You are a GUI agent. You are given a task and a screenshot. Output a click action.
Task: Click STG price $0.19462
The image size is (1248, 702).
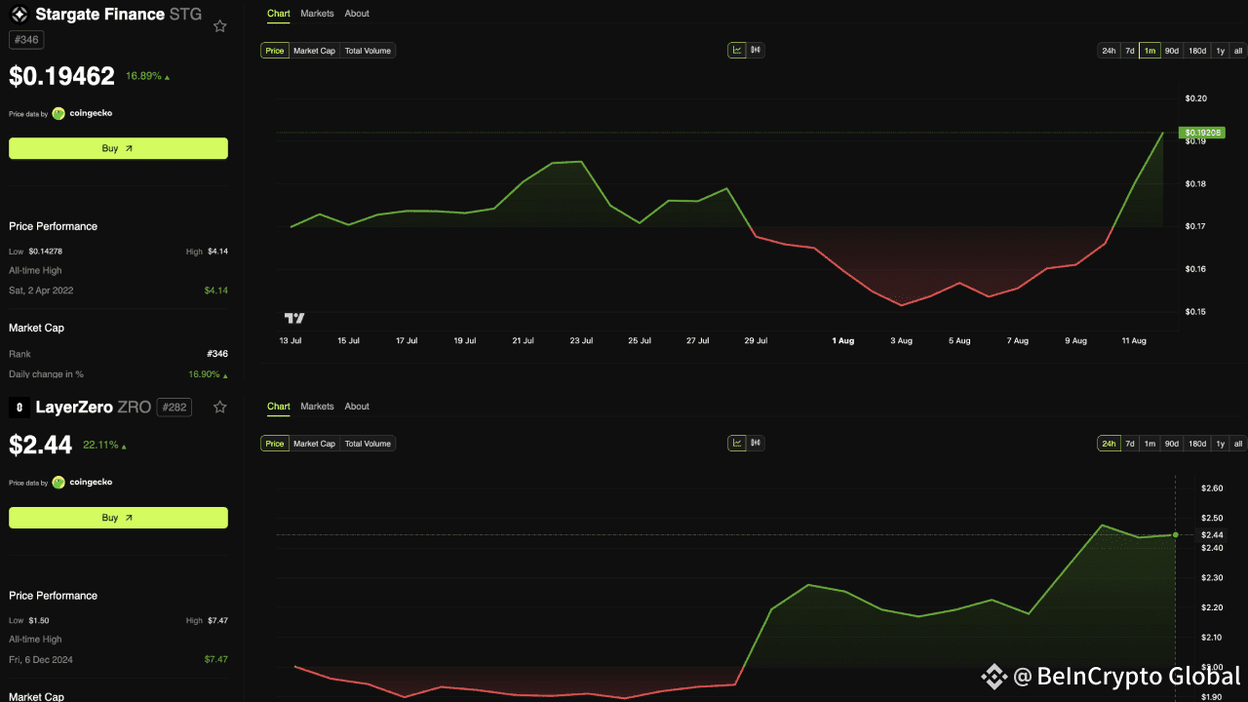pyautogui.click(x=62, y=75)
